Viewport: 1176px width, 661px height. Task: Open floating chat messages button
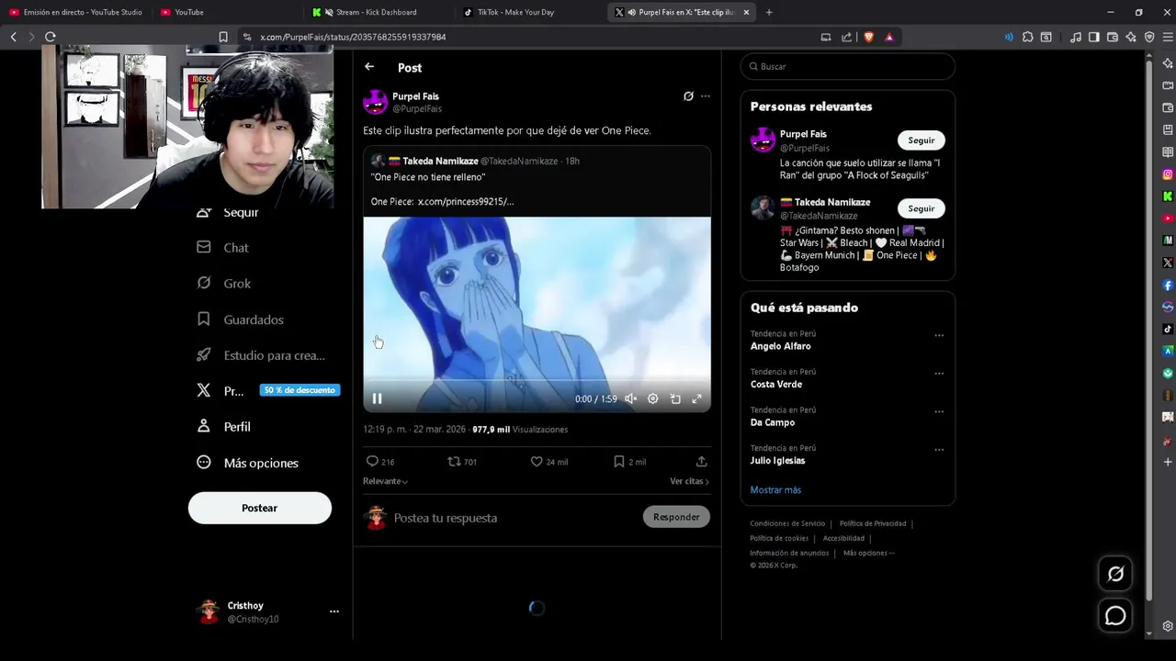click(1115, 616)
